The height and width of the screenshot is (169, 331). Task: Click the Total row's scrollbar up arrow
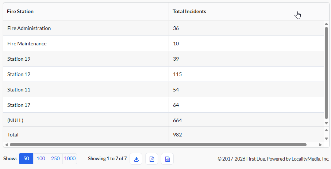point(326,130)
